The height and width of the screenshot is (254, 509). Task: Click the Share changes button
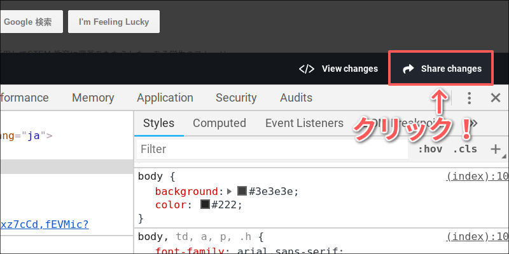(441, 69)
